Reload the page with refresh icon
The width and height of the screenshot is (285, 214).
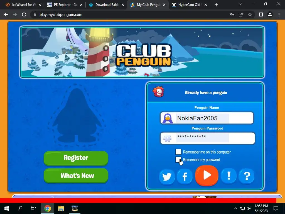coord(24,14)
